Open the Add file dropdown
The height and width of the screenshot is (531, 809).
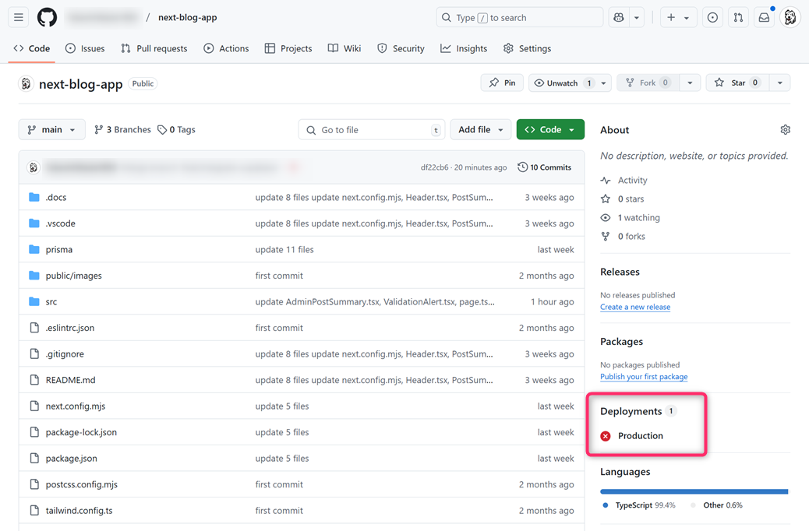coord(480,130)
